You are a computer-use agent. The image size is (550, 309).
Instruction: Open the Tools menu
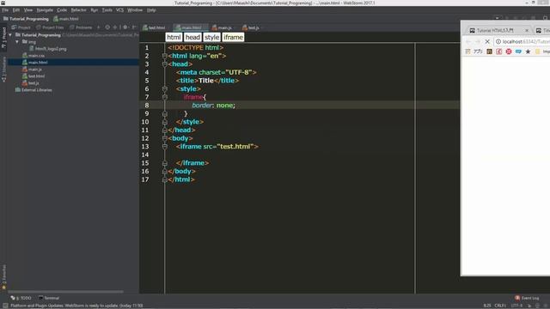click(x=107, y=10)
